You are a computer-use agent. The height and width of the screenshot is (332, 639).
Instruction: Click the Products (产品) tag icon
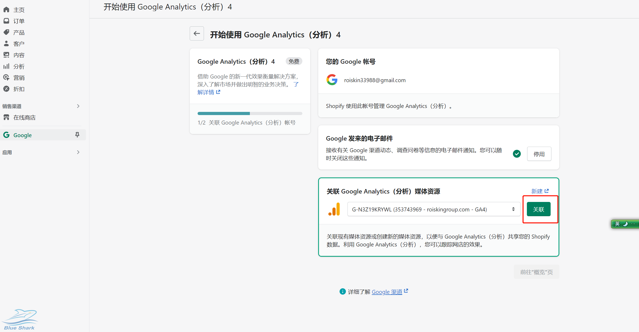(6, 32)
